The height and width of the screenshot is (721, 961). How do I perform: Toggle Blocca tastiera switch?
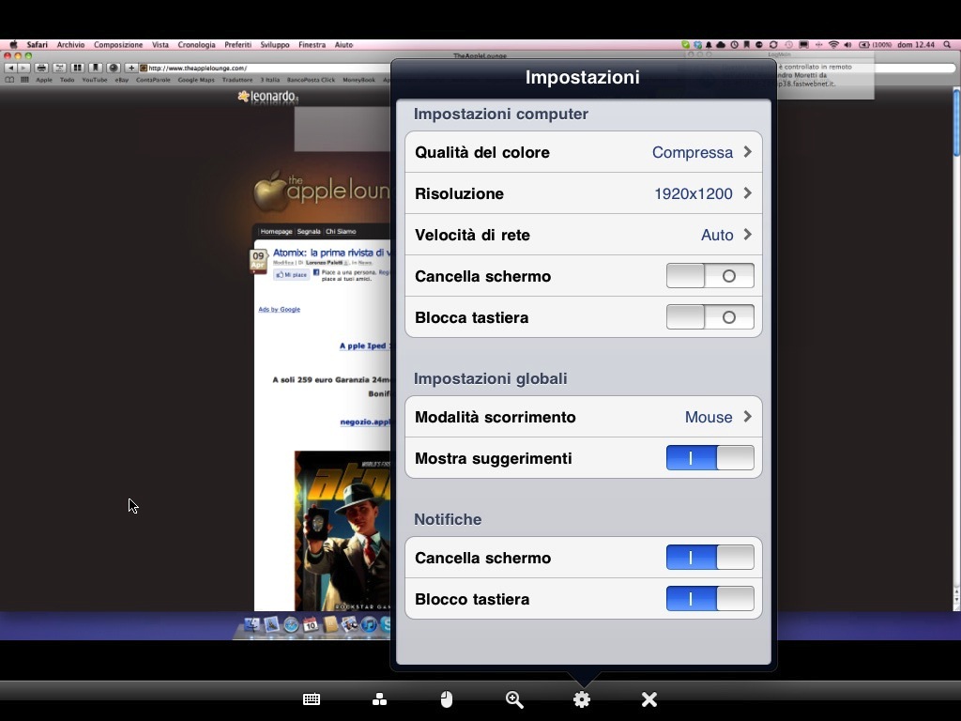(709, 317)
